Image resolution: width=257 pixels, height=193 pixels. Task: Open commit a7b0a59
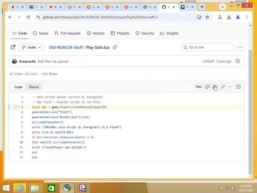tap(208, 61)
